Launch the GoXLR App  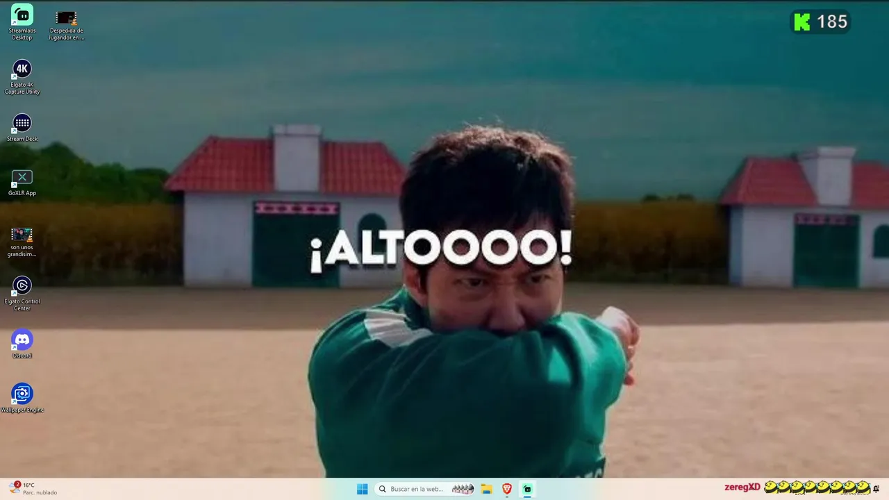22,182
